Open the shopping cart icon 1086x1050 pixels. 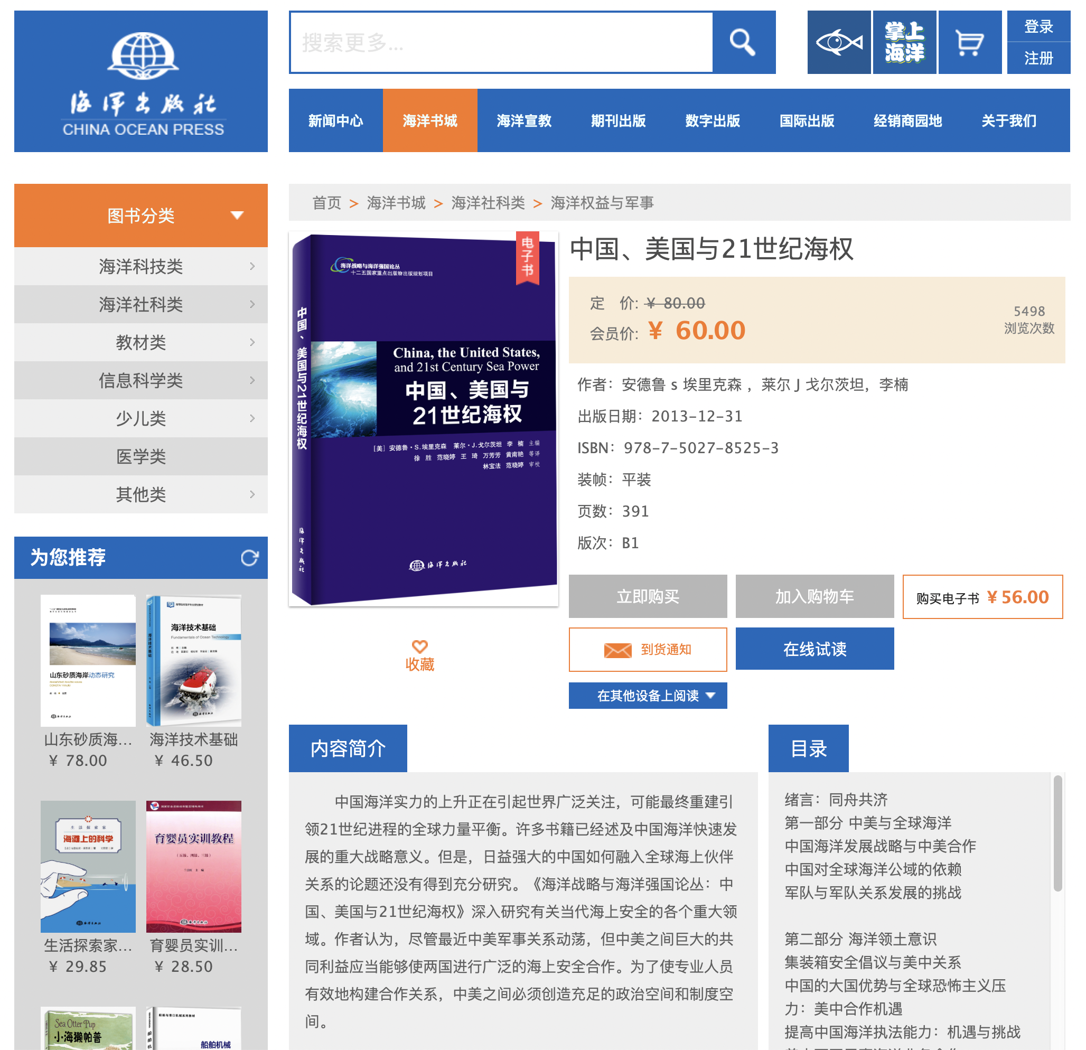coord(970,42)
